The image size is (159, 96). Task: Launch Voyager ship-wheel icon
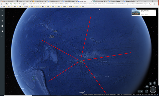(x=2, y=21)
